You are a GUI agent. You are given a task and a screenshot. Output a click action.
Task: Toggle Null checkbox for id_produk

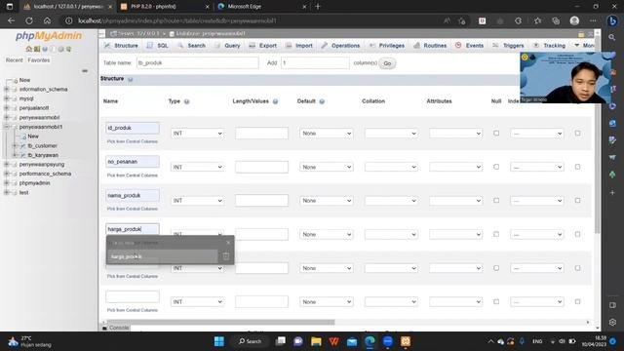click(x=496, y=133)
